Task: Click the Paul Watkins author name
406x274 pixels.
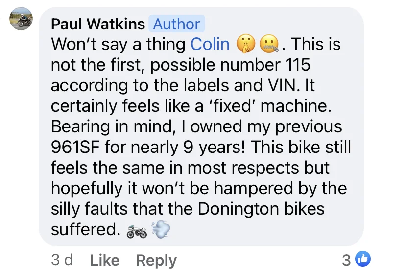Action: point(98,24)
